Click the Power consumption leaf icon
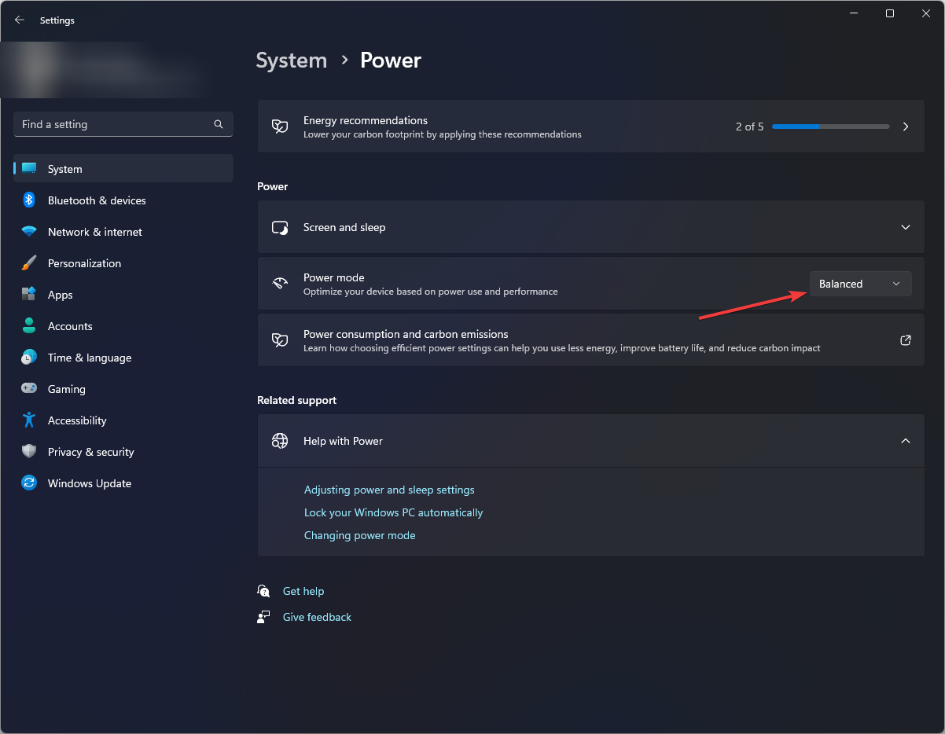 [280, 340]
